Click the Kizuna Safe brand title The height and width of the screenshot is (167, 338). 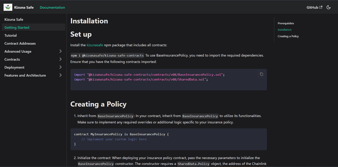tap(24, 7)
